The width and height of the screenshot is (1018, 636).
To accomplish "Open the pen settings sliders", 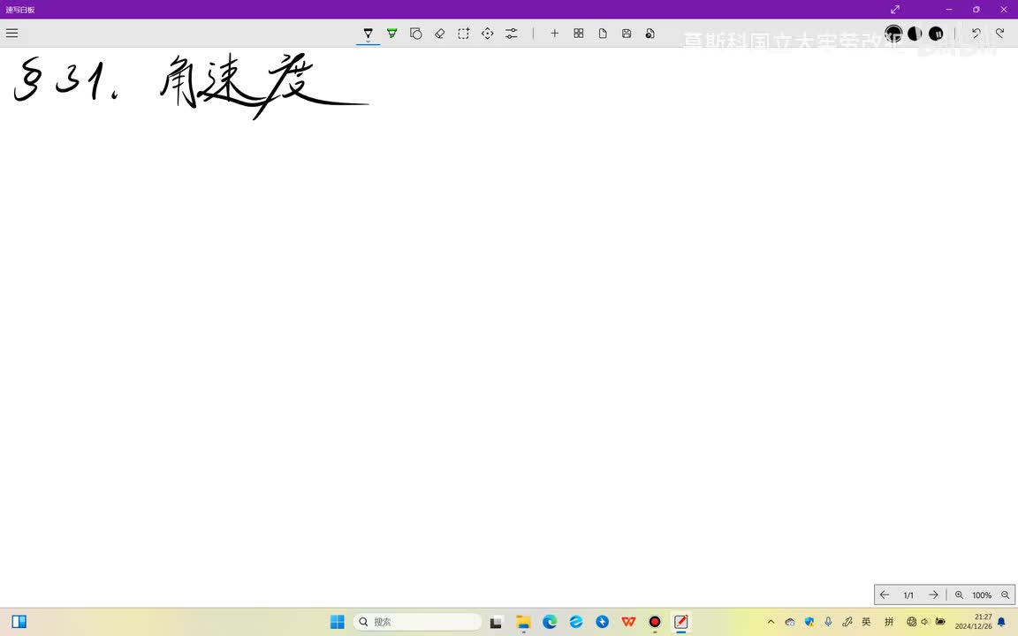I will (x=512, y=33).
